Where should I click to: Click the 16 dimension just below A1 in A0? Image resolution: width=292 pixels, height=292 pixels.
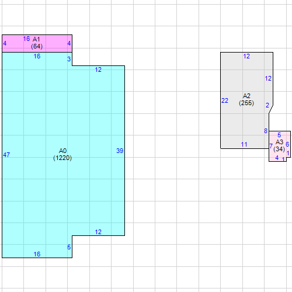[x=37, y=57]
